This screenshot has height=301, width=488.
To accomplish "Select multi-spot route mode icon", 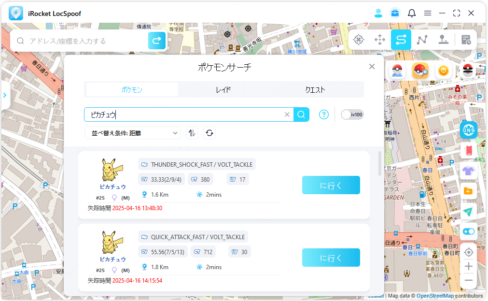I will point(422,40).
